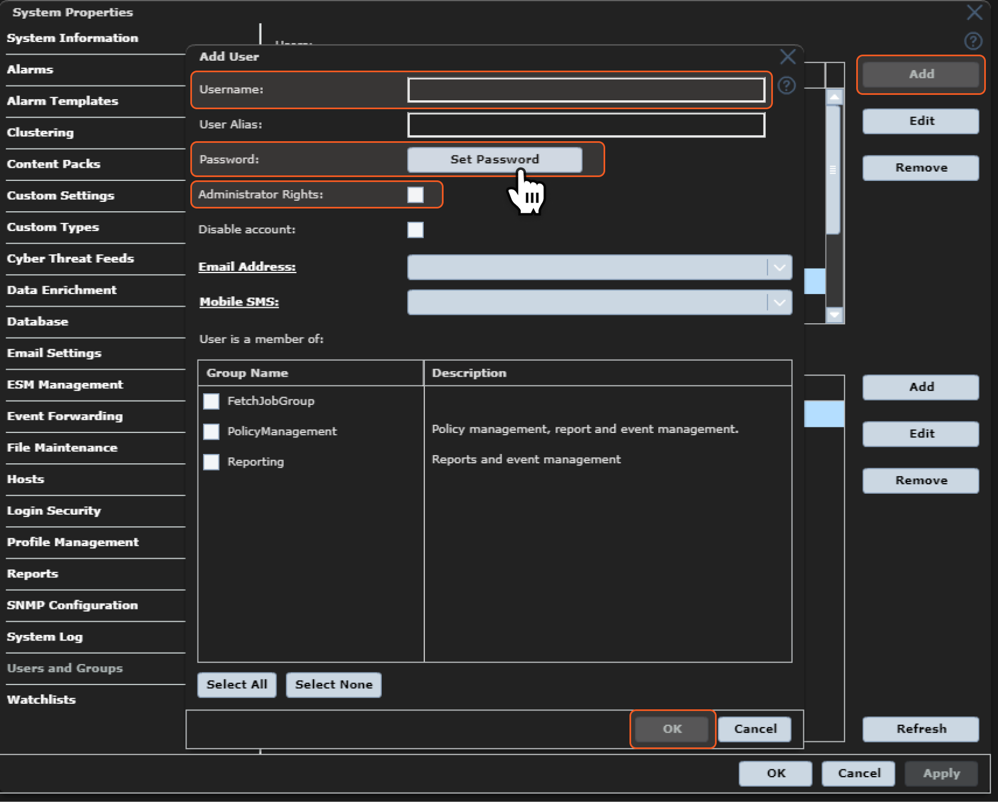The width and height of the screenshot is (998, 802).
Task: Click Select All groups button
Action: click(x=237, y=685)
